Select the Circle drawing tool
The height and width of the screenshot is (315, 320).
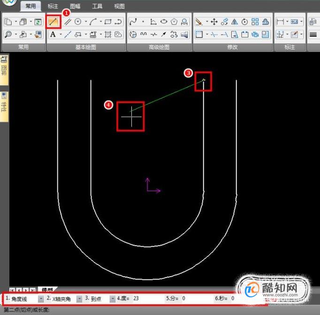click(78, 22)
